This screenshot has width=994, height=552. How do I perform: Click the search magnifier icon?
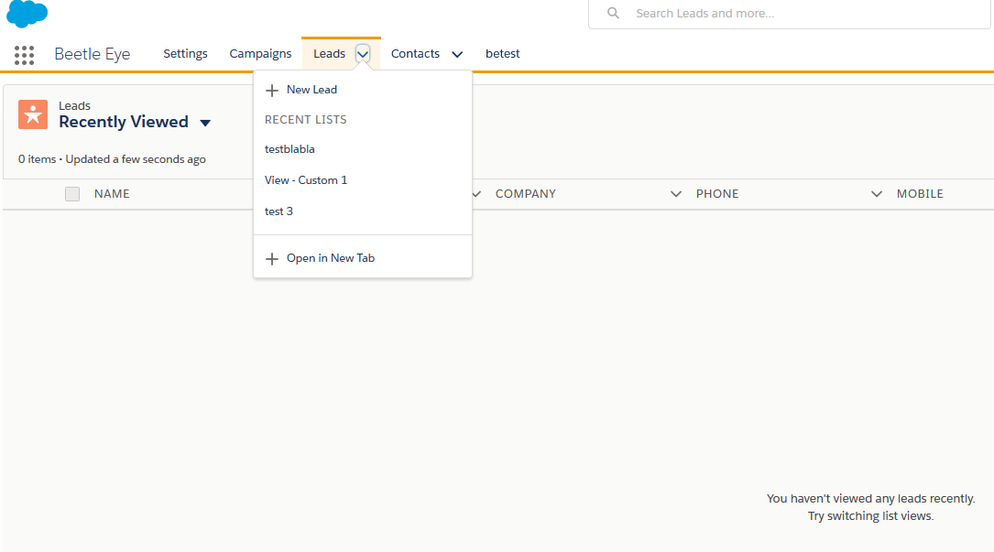[x=614, y=14]
